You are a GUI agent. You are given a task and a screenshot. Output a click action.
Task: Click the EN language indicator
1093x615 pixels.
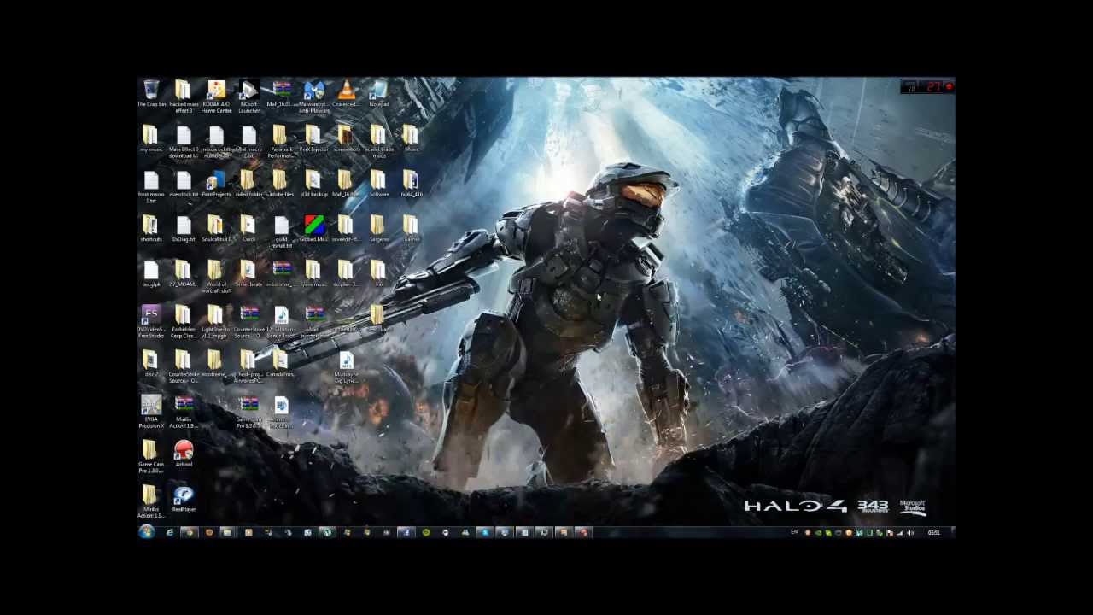coord(794,532)
